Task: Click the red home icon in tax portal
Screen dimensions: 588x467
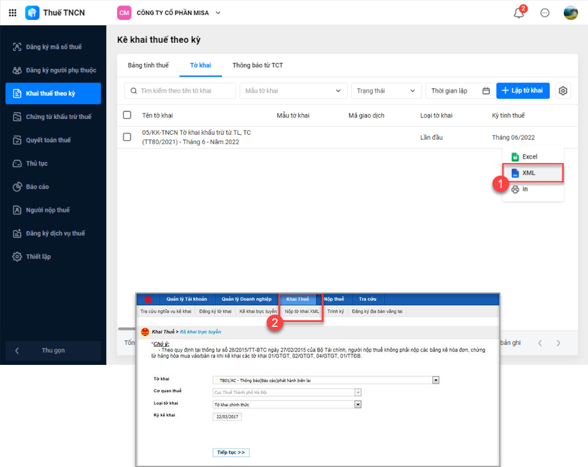Action: (x=148, y=299)
